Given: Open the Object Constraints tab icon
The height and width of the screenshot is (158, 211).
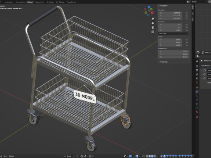Looking at the screenshot, I should pyautogui.click(x=197, y=104).
